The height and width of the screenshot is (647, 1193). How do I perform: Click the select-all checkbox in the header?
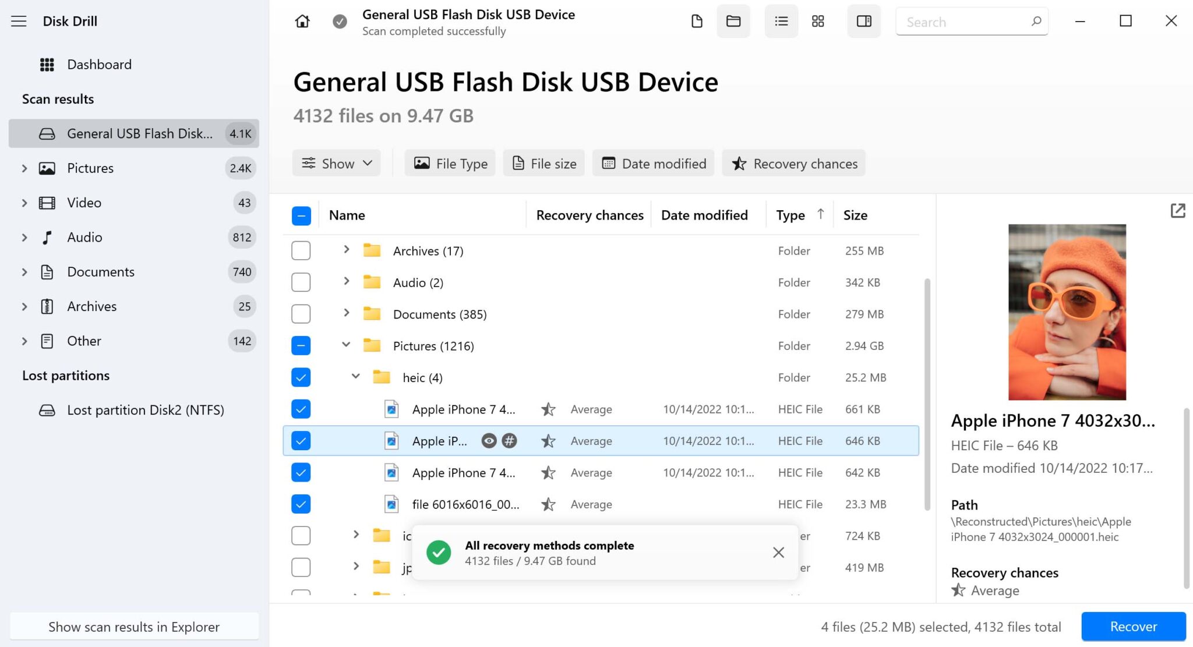301,215
